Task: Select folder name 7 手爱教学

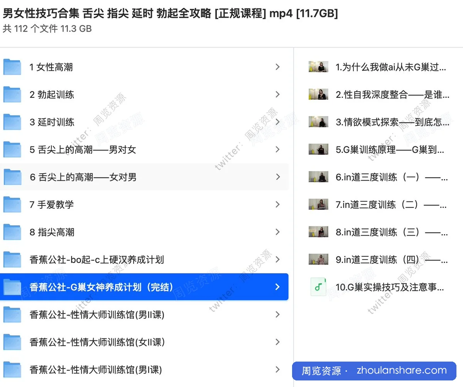Action: [51, 205]
